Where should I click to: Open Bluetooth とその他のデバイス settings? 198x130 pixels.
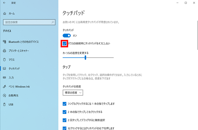[x=23, y=42]
